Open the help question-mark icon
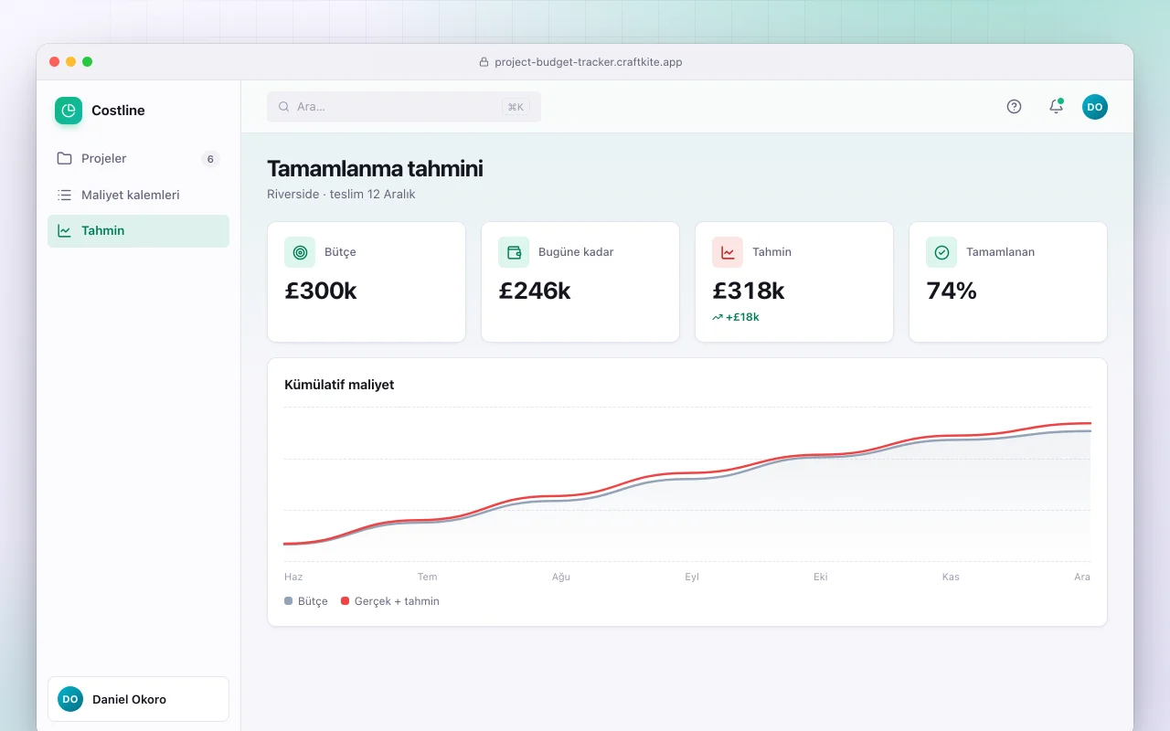1170x731 pixels. click(x=1014, y=107)
